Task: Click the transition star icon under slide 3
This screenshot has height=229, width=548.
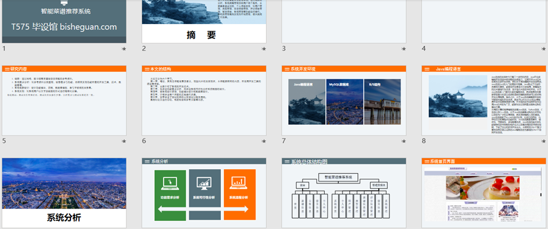Action: 404,49
